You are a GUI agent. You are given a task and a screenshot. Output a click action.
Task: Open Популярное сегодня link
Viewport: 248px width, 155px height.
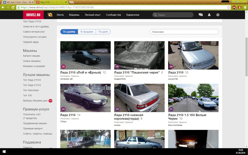tap(35, 37)
